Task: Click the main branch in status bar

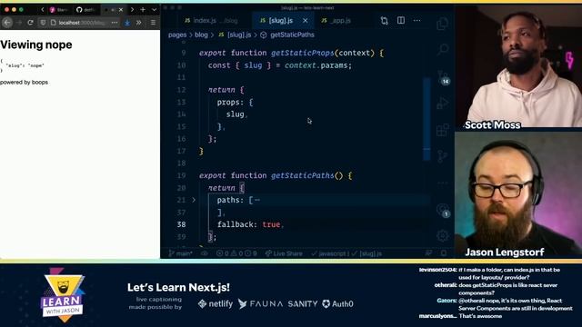Action: click(180, 253)
